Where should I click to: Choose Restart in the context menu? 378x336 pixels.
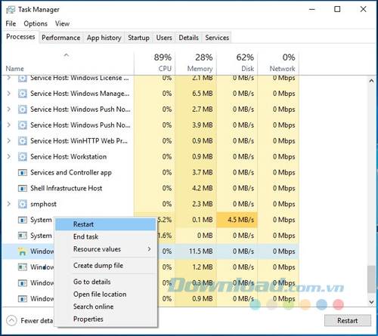click(x=106, y=224)
